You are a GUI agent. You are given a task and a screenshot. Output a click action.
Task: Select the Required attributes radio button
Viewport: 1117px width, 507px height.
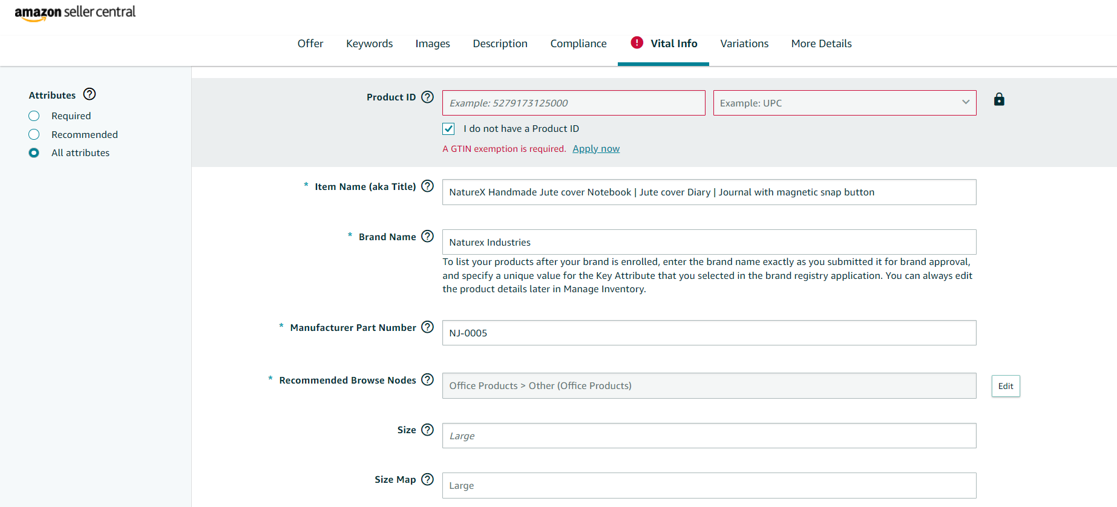pyautogui.click(x=34, y=116)
